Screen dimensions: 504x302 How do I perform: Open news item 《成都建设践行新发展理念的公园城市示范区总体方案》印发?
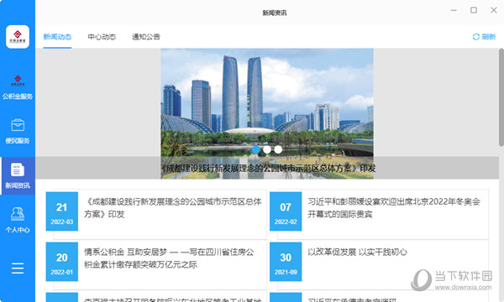[173, 208]
